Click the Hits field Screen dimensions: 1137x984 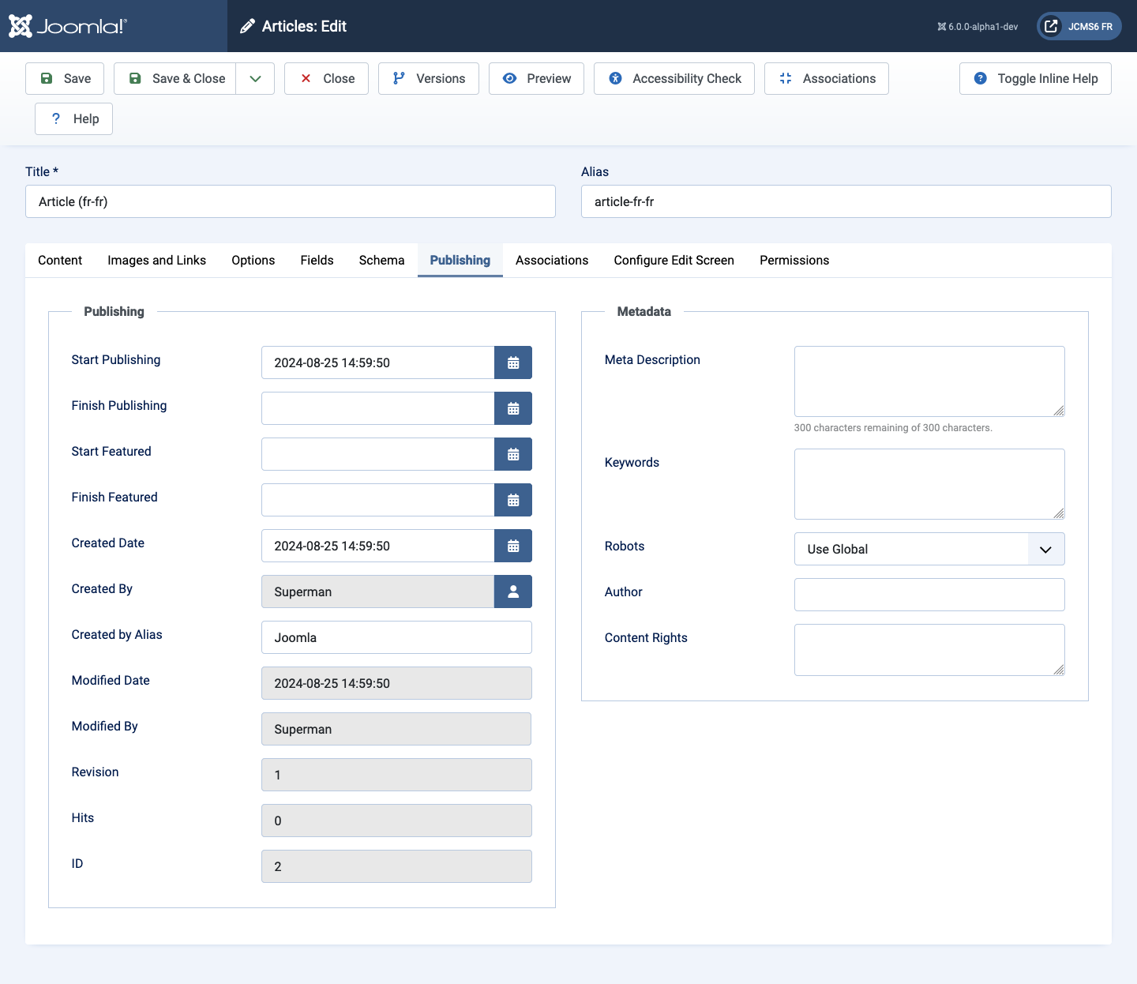pyautogui.click(x=396, y=821)
